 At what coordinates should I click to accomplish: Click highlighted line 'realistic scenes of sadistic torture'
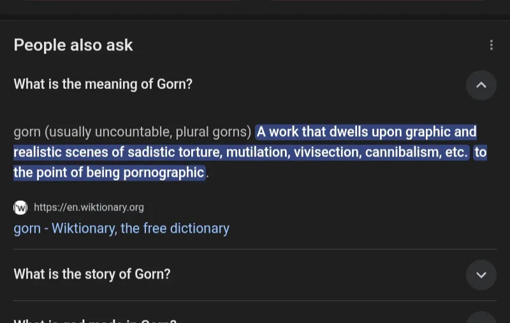point(118,152)
